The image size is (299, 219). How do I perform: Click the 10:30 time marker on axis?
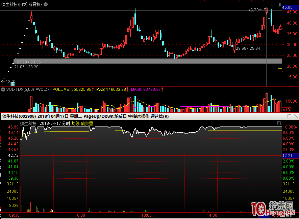[80, 215]
